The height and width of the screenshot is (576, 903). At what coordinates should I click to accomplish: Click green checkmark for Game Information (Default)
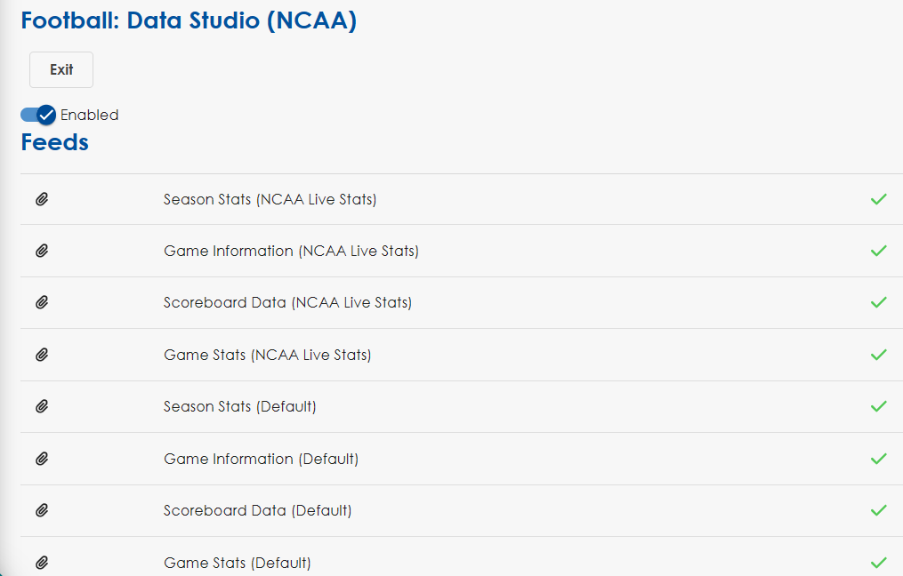click(878, 459)
